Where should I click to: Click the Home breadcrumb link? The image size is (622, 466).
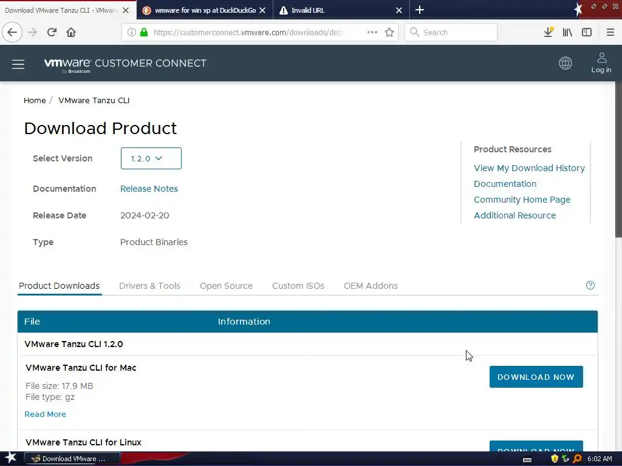35,100
